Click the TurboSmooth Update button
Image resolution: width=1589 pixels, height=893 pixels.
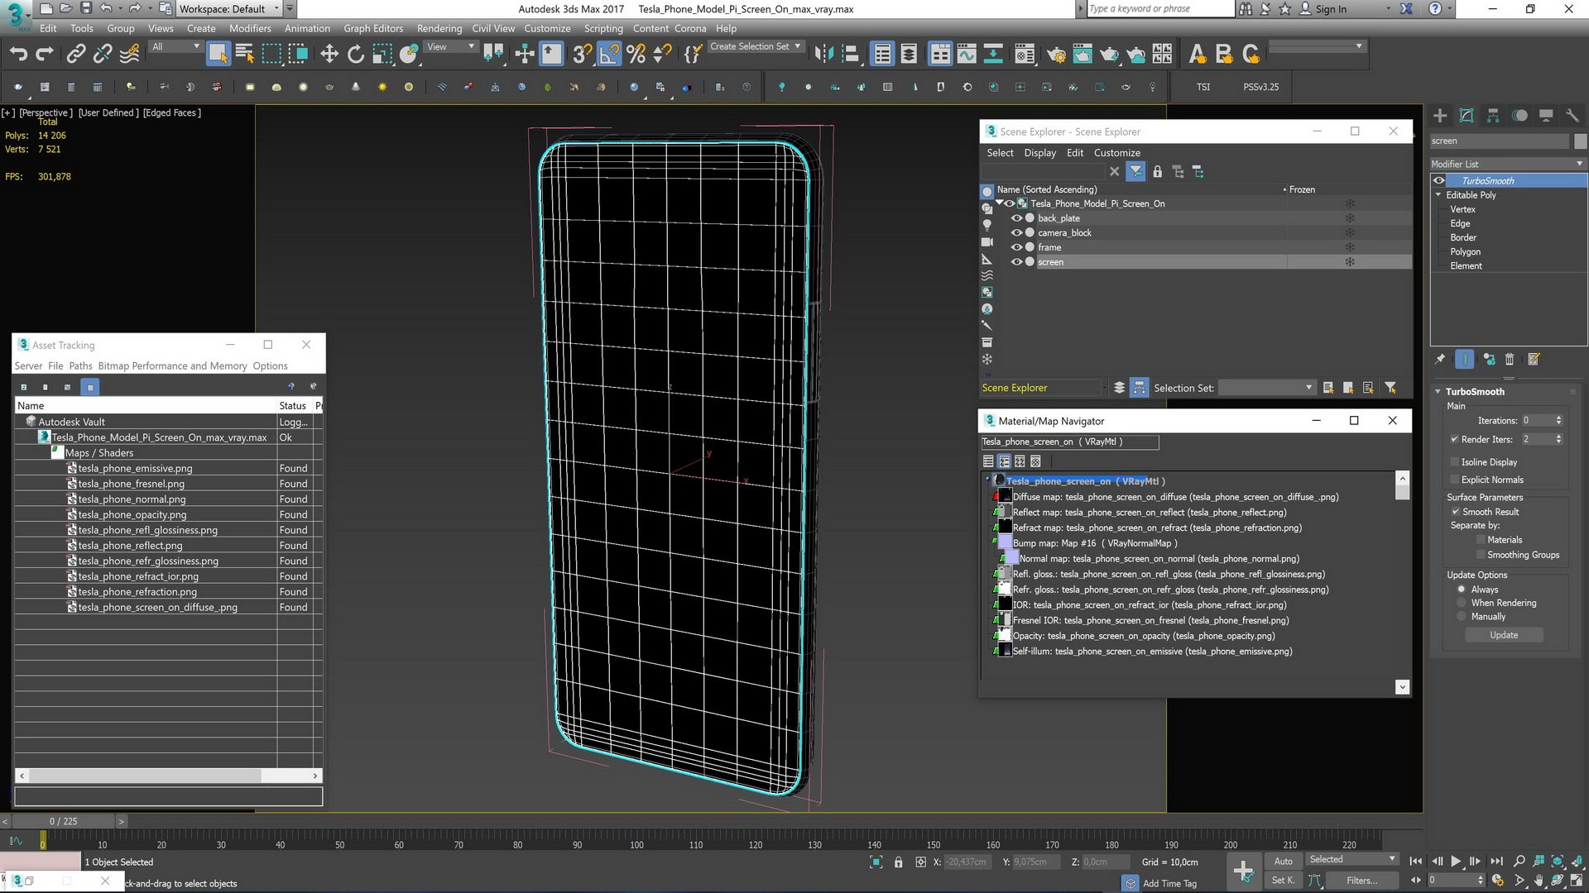coord(1504,635)
